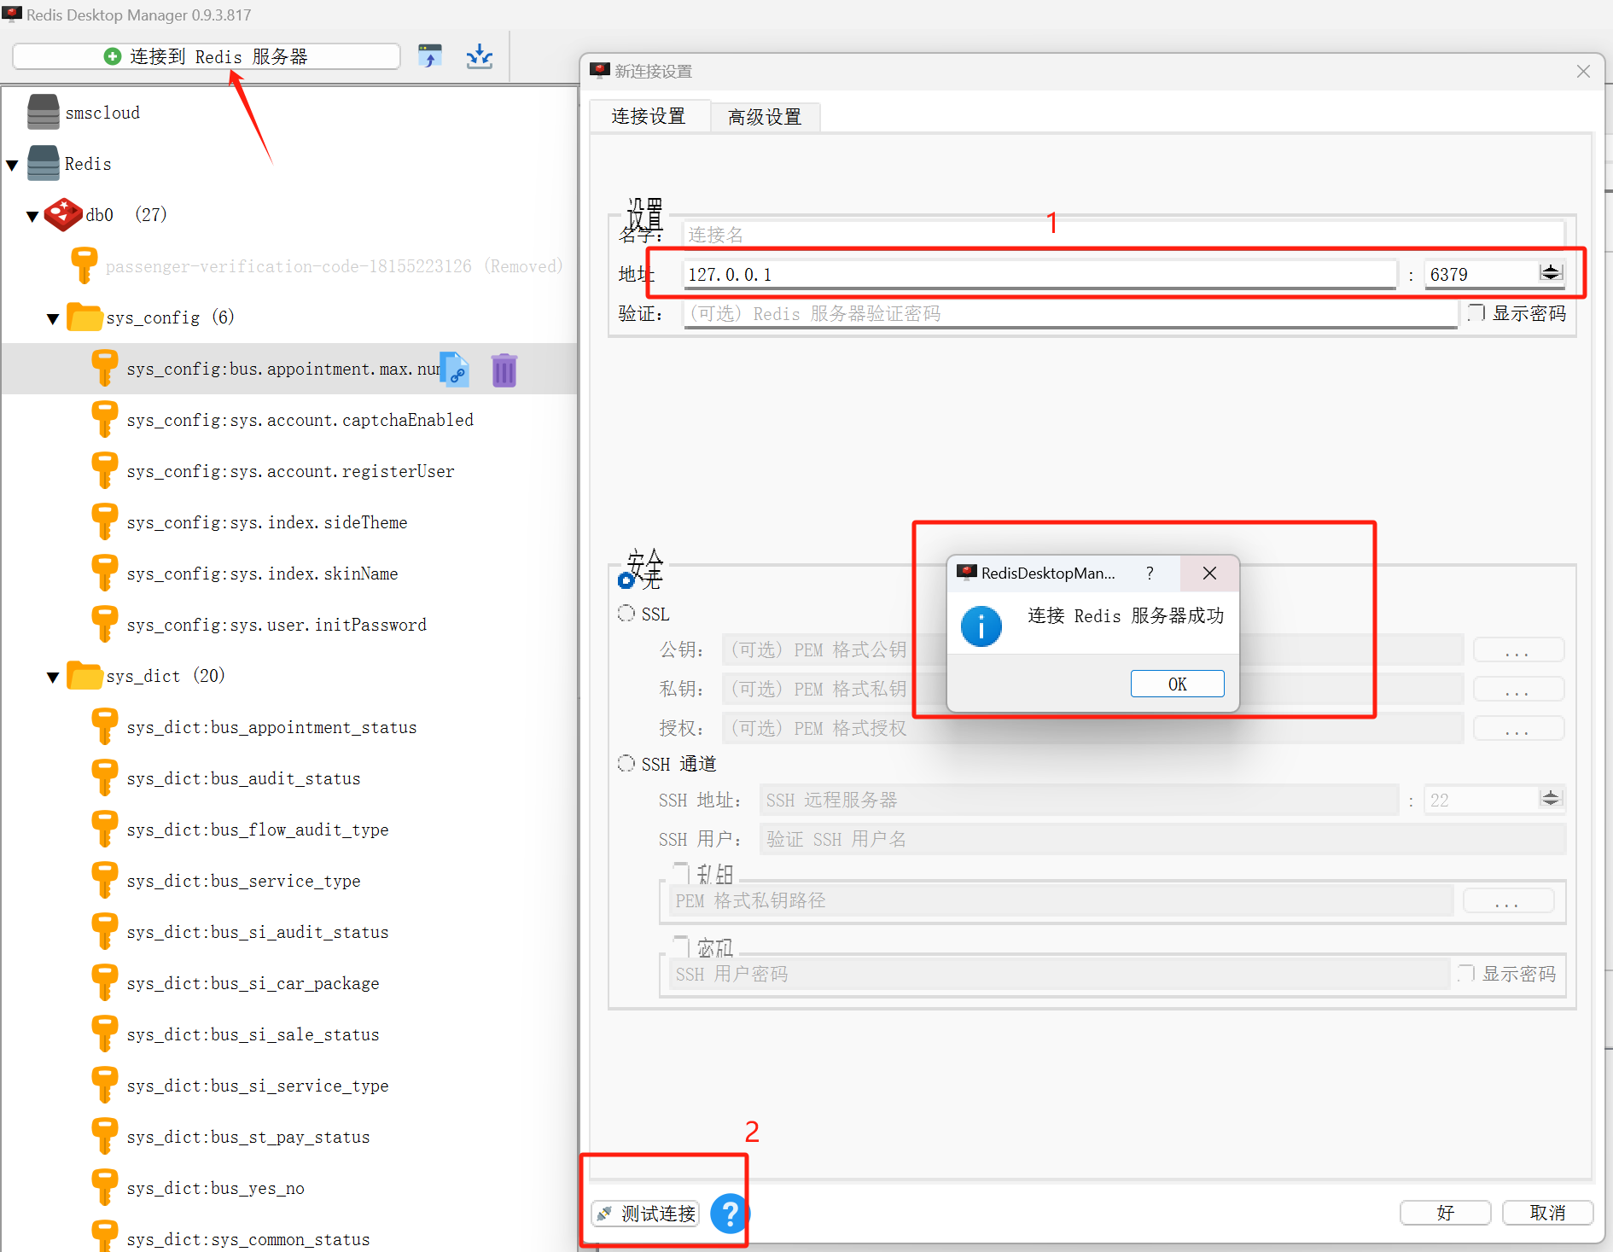Open browse button for PEM public key

(1518, 650)
